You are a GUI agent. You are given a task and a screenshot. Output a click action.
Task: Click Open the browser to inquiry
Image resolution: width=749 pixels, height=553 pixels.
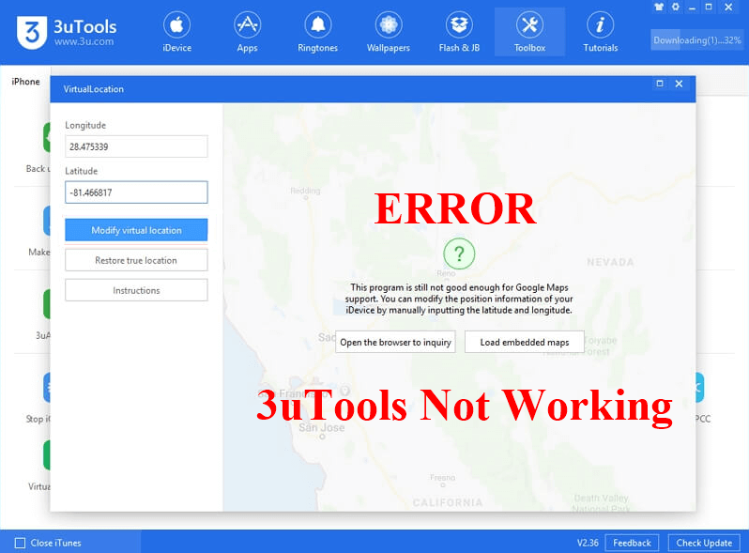[395, 342]
